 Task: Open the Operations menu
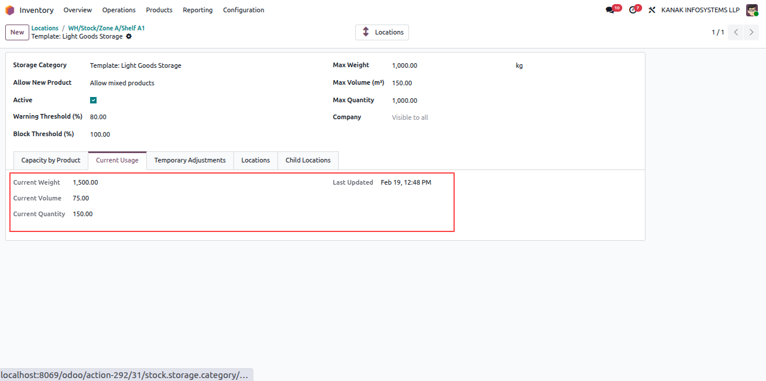pos(119,10)
